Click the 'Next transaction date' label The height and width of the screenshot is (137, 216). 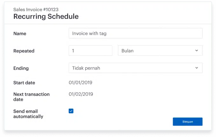(x=31, y=97)
